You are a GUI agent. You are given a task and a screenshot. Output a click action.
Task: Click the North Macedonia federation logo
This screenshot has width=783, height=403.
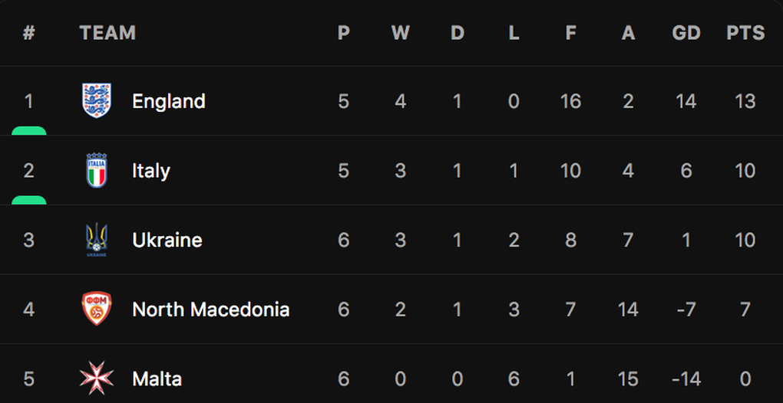tap(97, 309)
